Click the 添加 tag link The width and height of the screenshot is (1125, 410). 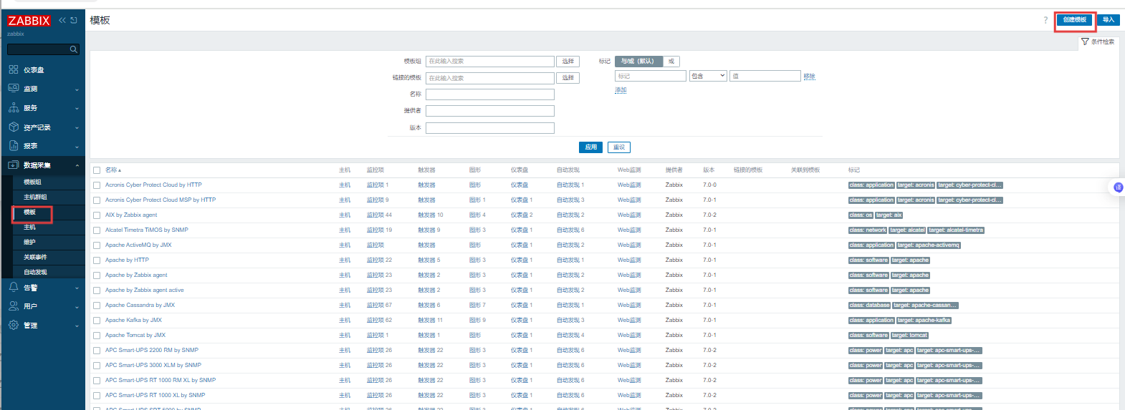621,90
